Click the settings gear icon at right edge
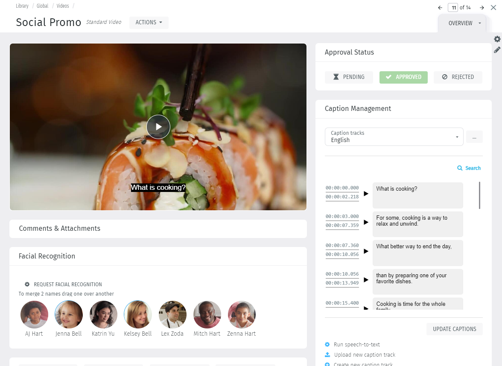 point(497,39)
